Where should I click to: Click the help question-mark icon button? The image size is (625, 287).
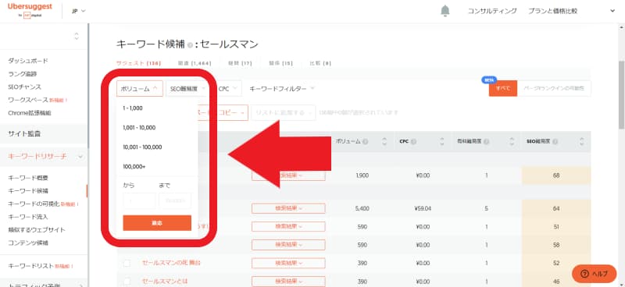click(x=584, y=274)
